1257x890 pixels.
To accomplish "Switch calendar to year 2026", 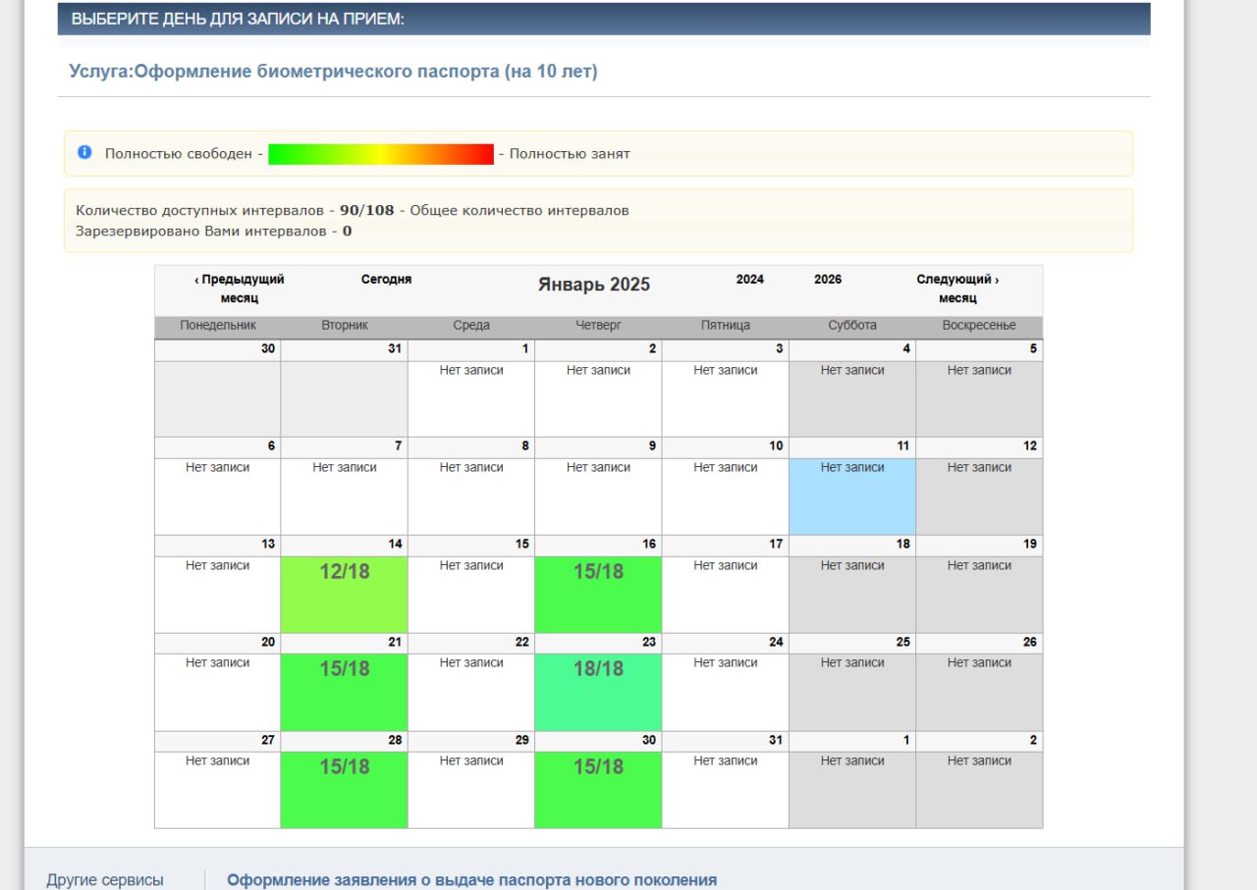I will click(827, 280).
